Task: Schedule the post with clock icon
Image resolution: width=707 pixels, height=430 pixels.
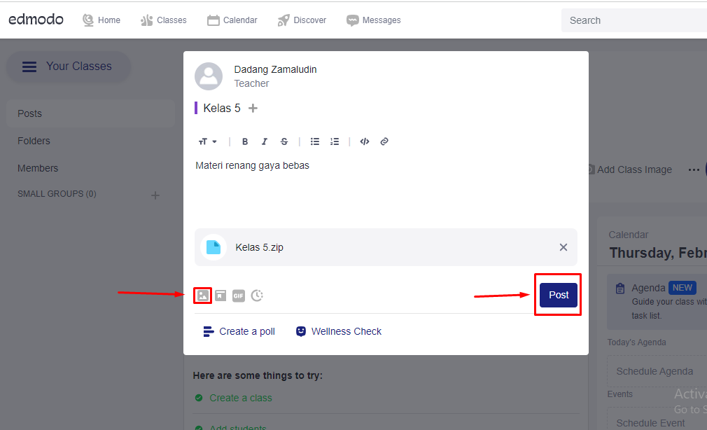Action: tap(257, 296)
